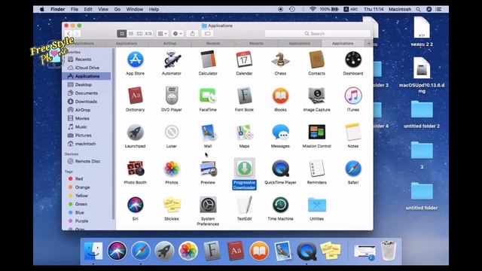
Task: Open the File menu in menu bar
Action: tap(75, 9)
